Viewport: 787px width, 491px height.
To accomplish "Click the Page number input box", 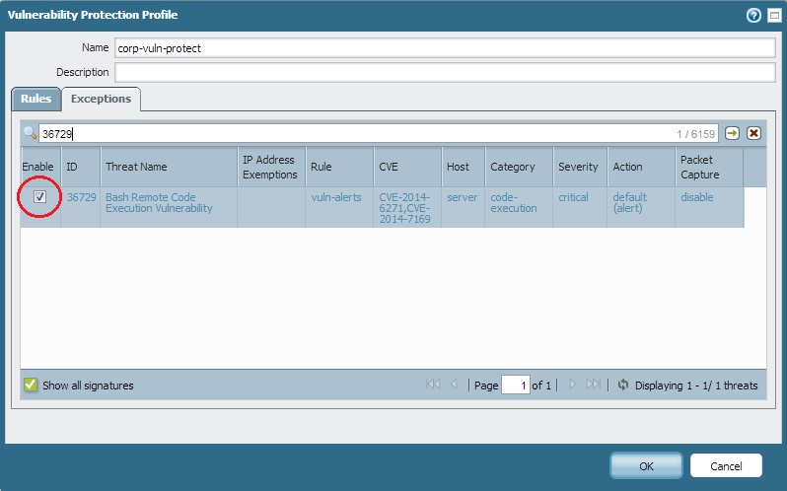I will (x=516, y=386).
